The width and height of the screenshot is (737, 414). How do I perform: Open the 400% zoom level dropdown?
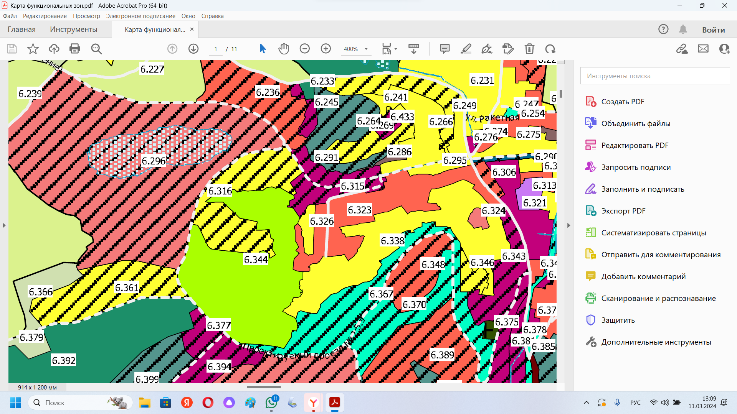click(x=366, y=49)
